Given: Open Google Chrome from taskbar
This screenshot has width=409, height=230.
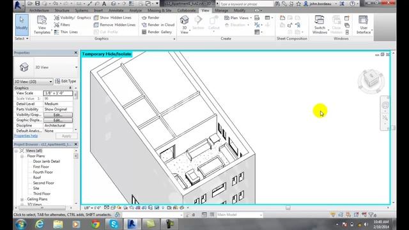Looking at the screenshot, I should click(95, 224).
